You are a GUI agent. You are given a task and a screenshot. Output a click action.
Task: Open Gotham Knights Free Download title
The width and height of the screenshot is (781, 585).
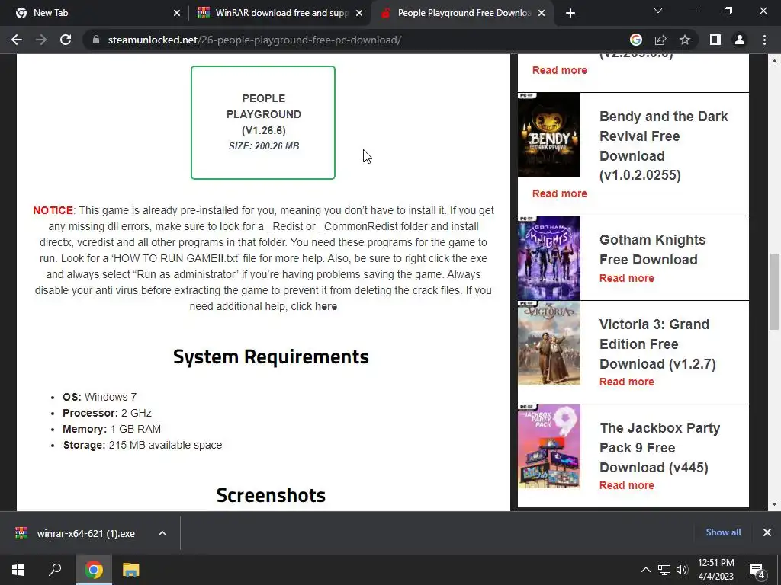(x=652, y=250)
